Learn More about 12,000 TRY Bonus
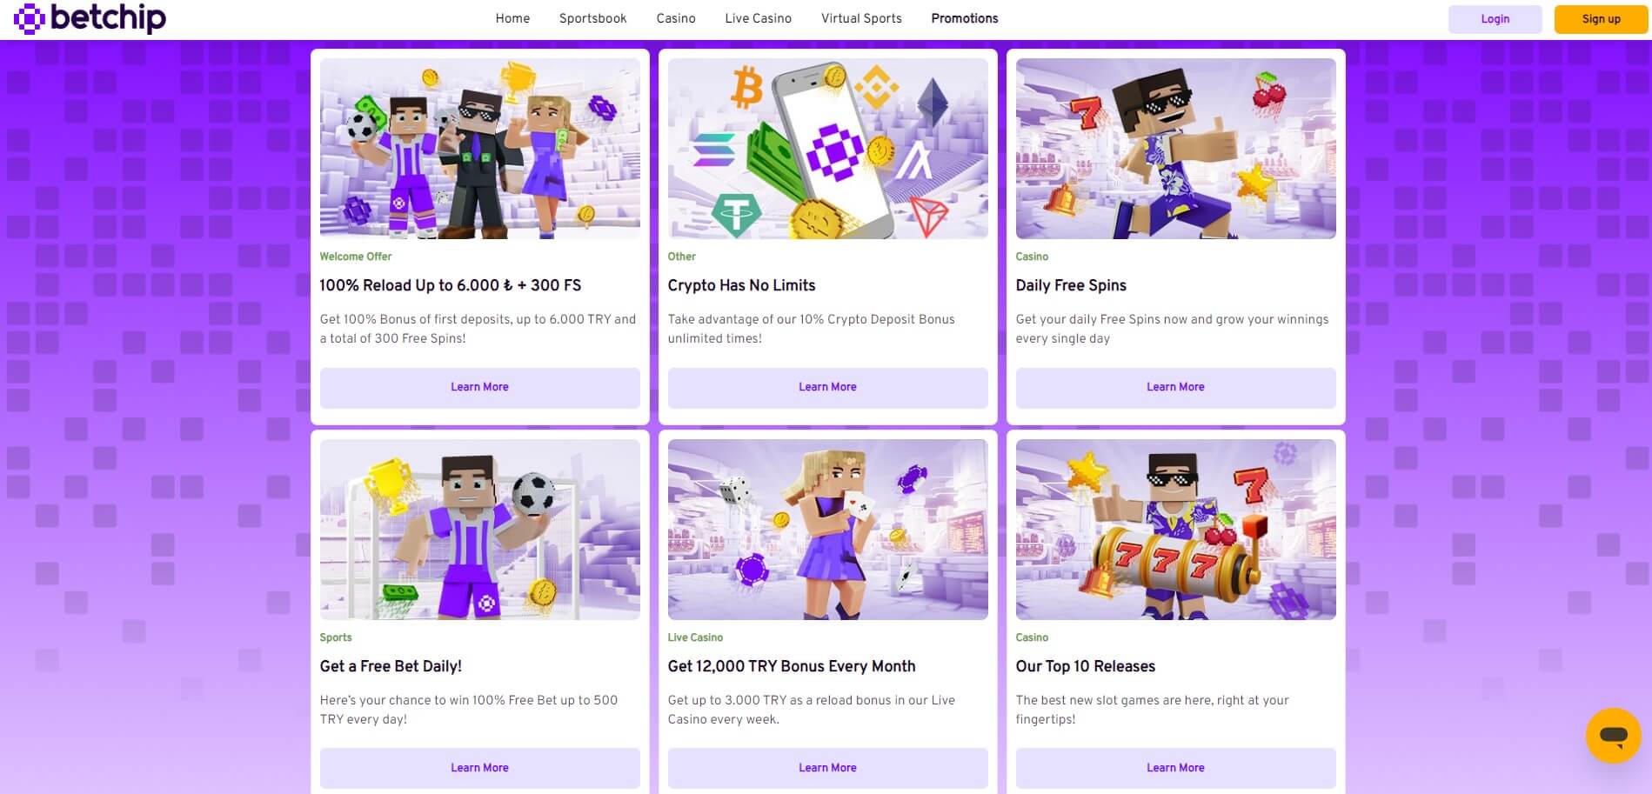 pyautogui.click(x=827, y=768)
